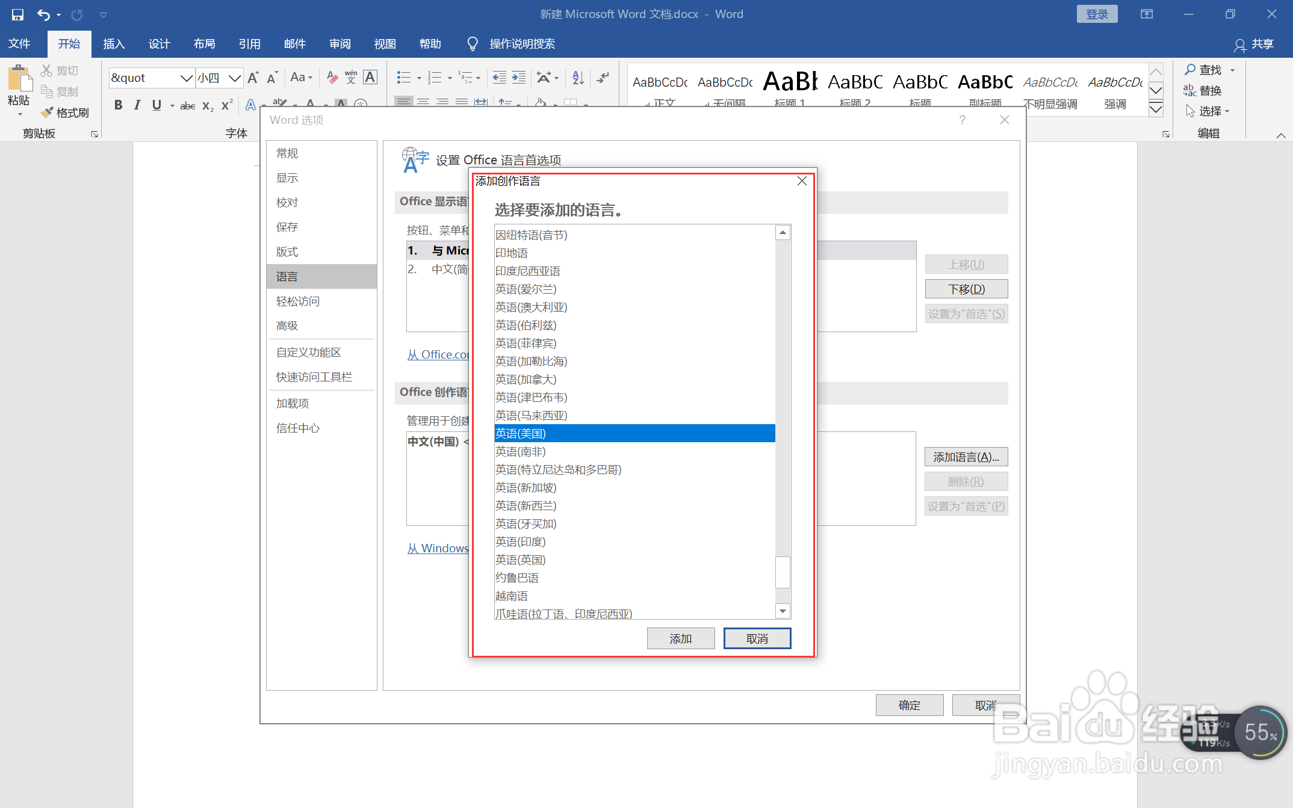Screen dimensions: 1293x808
Task: Open the Change Case Aa dropdown
Action: click(302, 77)
